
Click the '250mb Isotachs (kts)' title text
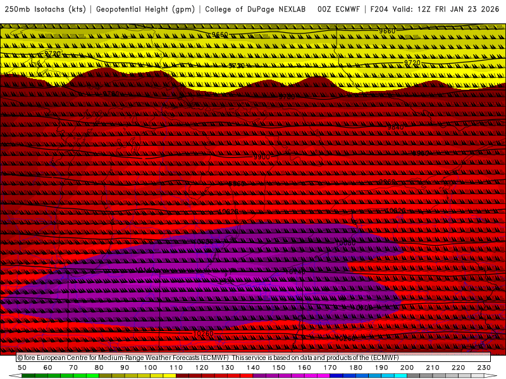click(46, 9)
